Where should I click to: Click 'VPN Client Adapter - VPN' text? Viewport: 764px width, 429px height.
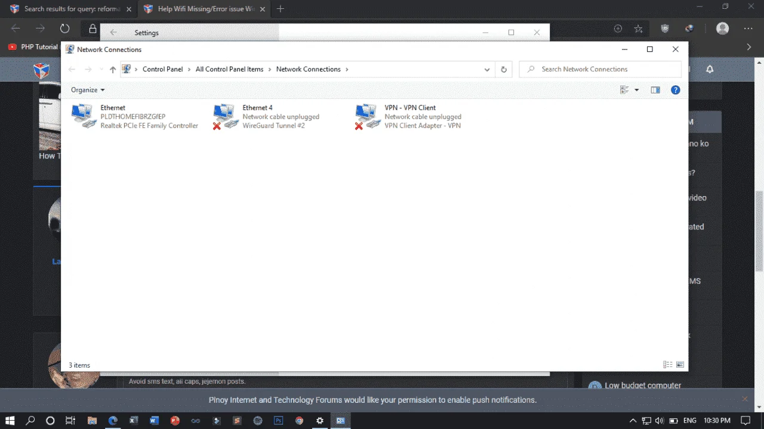tap(423, 126)
